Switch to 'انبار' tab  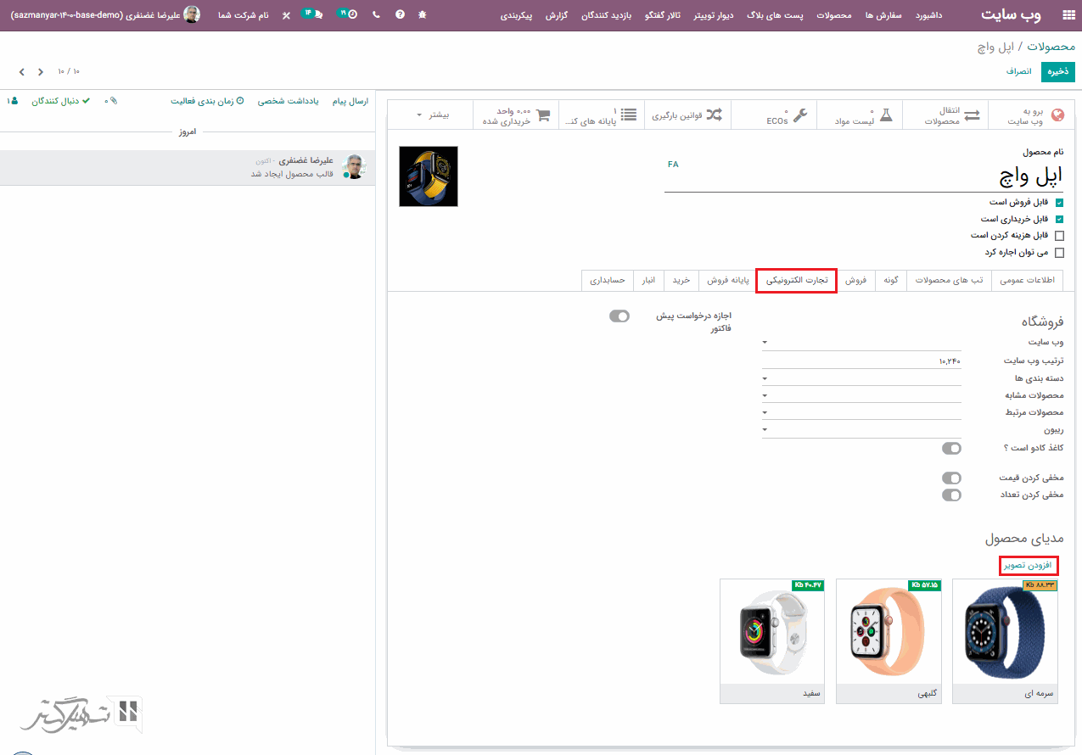pos(648,280)
